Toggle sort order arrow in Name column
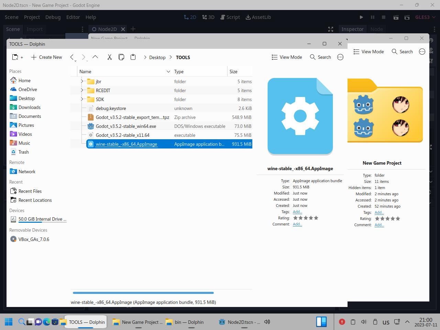The height and width of the screenshot is (330, 440). coord(168,71)
